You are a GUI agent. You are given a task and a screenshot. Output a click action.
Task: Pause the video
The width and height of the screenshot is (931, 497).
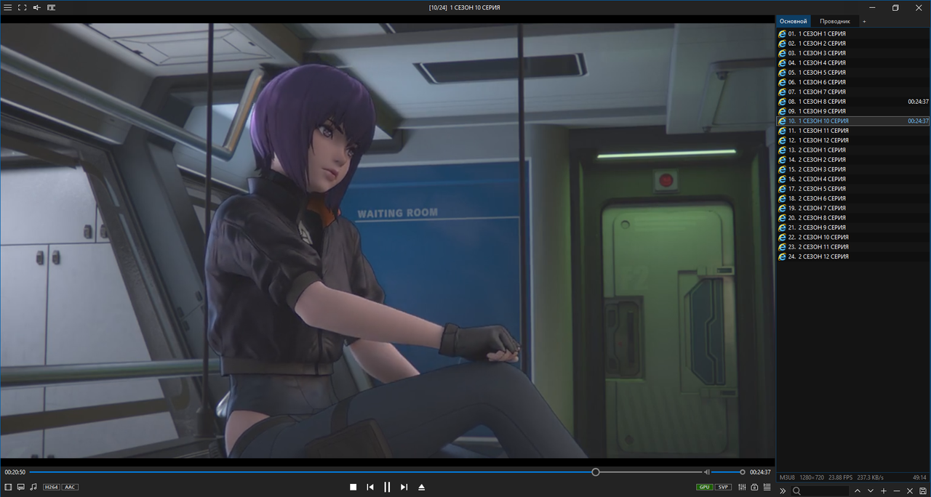point(387,487)
